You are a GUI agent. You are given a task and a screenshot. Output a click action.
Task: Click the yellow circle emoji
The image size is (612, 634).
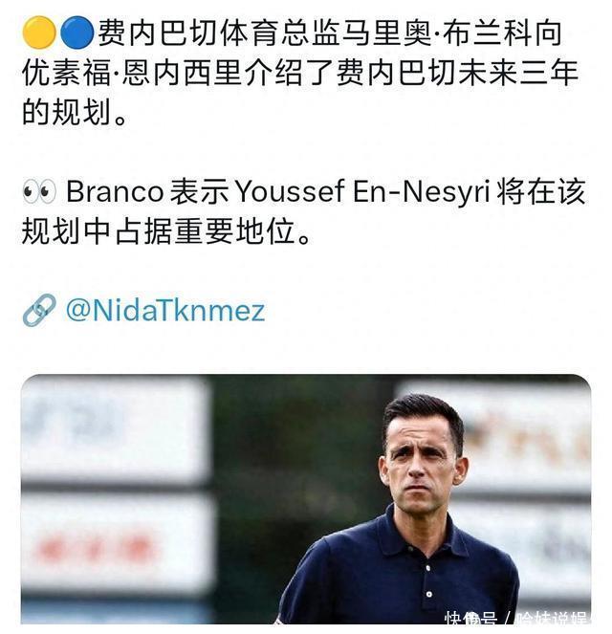tap(39, 33)
